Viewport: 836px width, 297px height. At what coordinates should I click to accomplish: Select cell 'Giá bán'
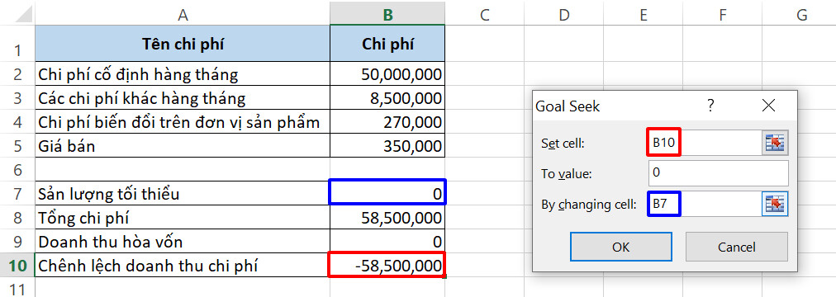click(x=183, y=146)
